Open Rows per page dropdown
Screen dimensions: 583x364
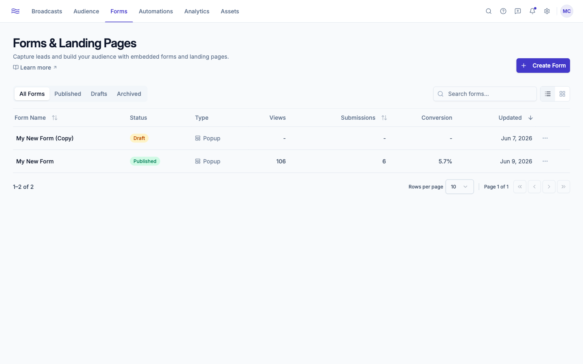pyautogui.click(x=460, y=187)
